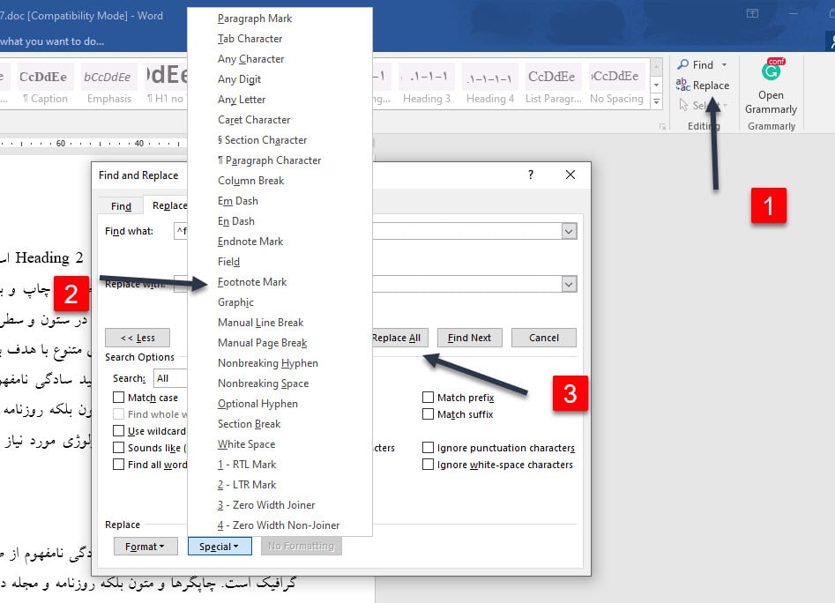Select Nonbreaking Space entry
Viewport: 835px width, 603px height.
pos(280,383)
